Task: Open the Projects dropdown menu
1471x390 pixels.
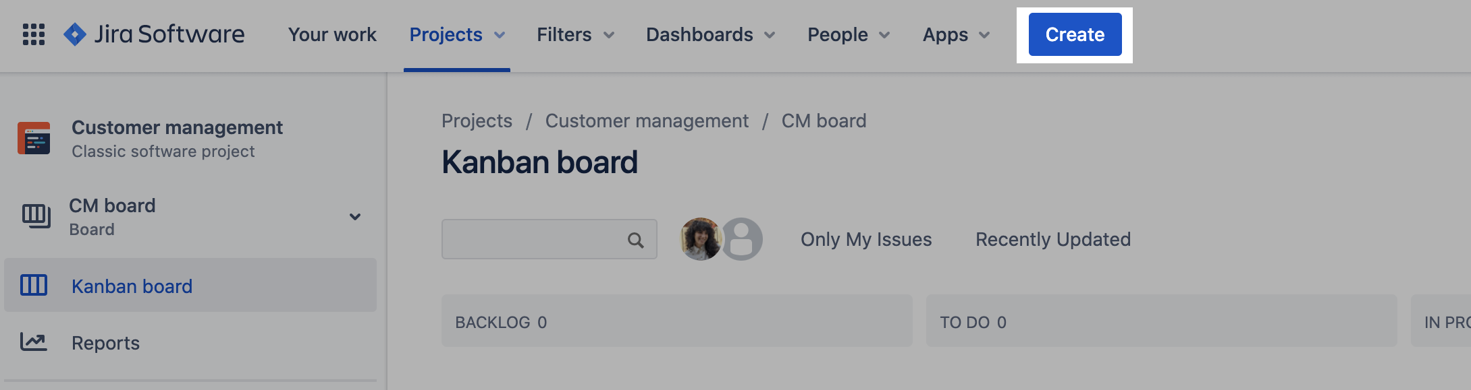Action: point(457,34)
